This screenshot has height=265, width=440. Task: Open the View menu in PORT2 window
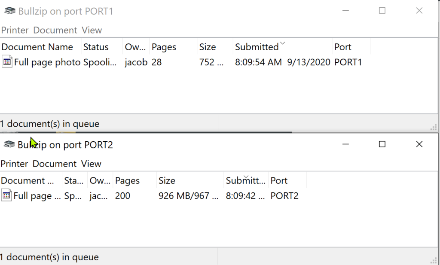pyautogui.click(x=91, y=164)
